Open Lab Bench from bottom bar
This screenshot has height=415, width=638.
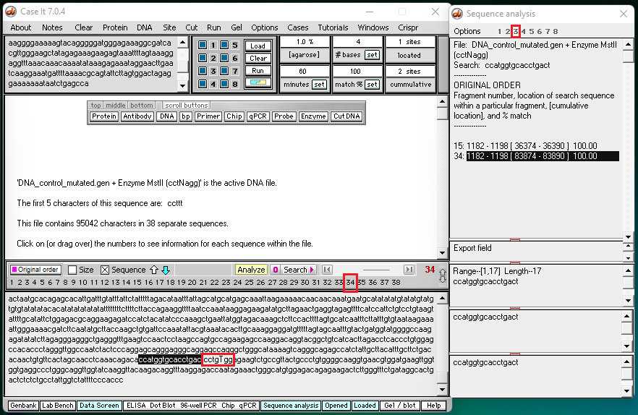[57, 406]
